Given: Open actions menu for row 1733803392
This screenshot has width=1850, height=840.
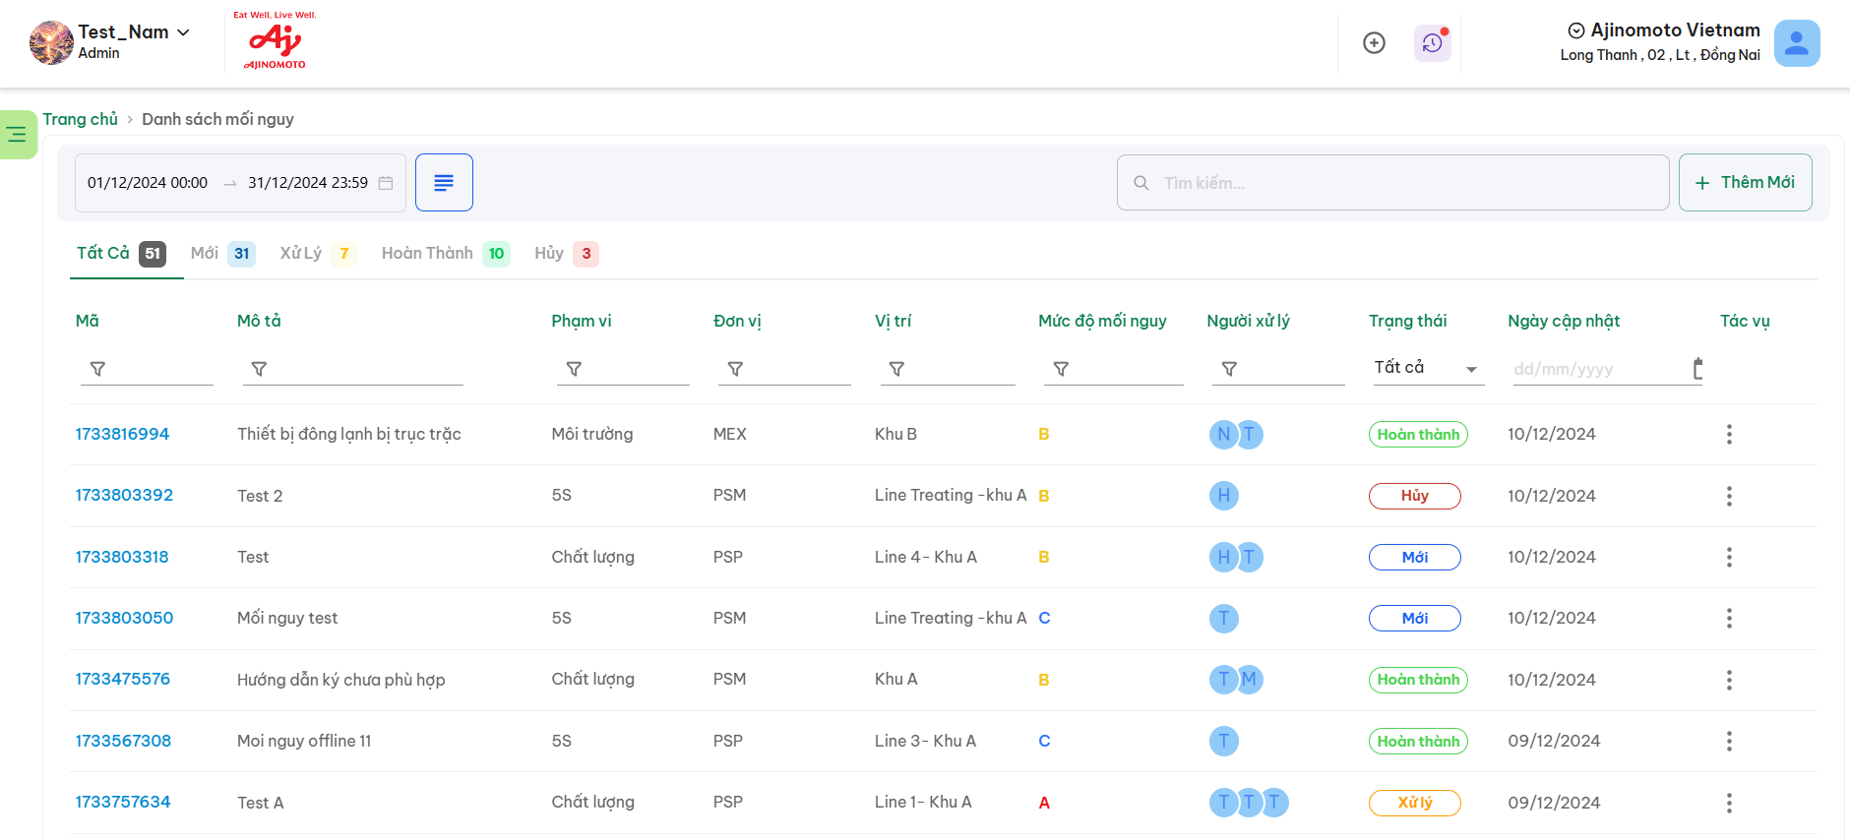Looking at the screenshot, I should (1729, 496).
